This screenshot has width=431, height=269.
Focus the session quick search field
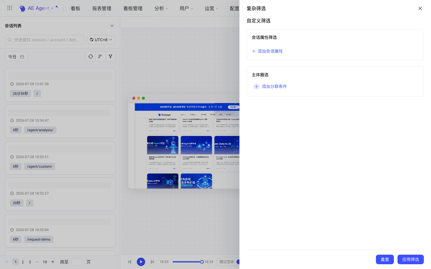45,40
